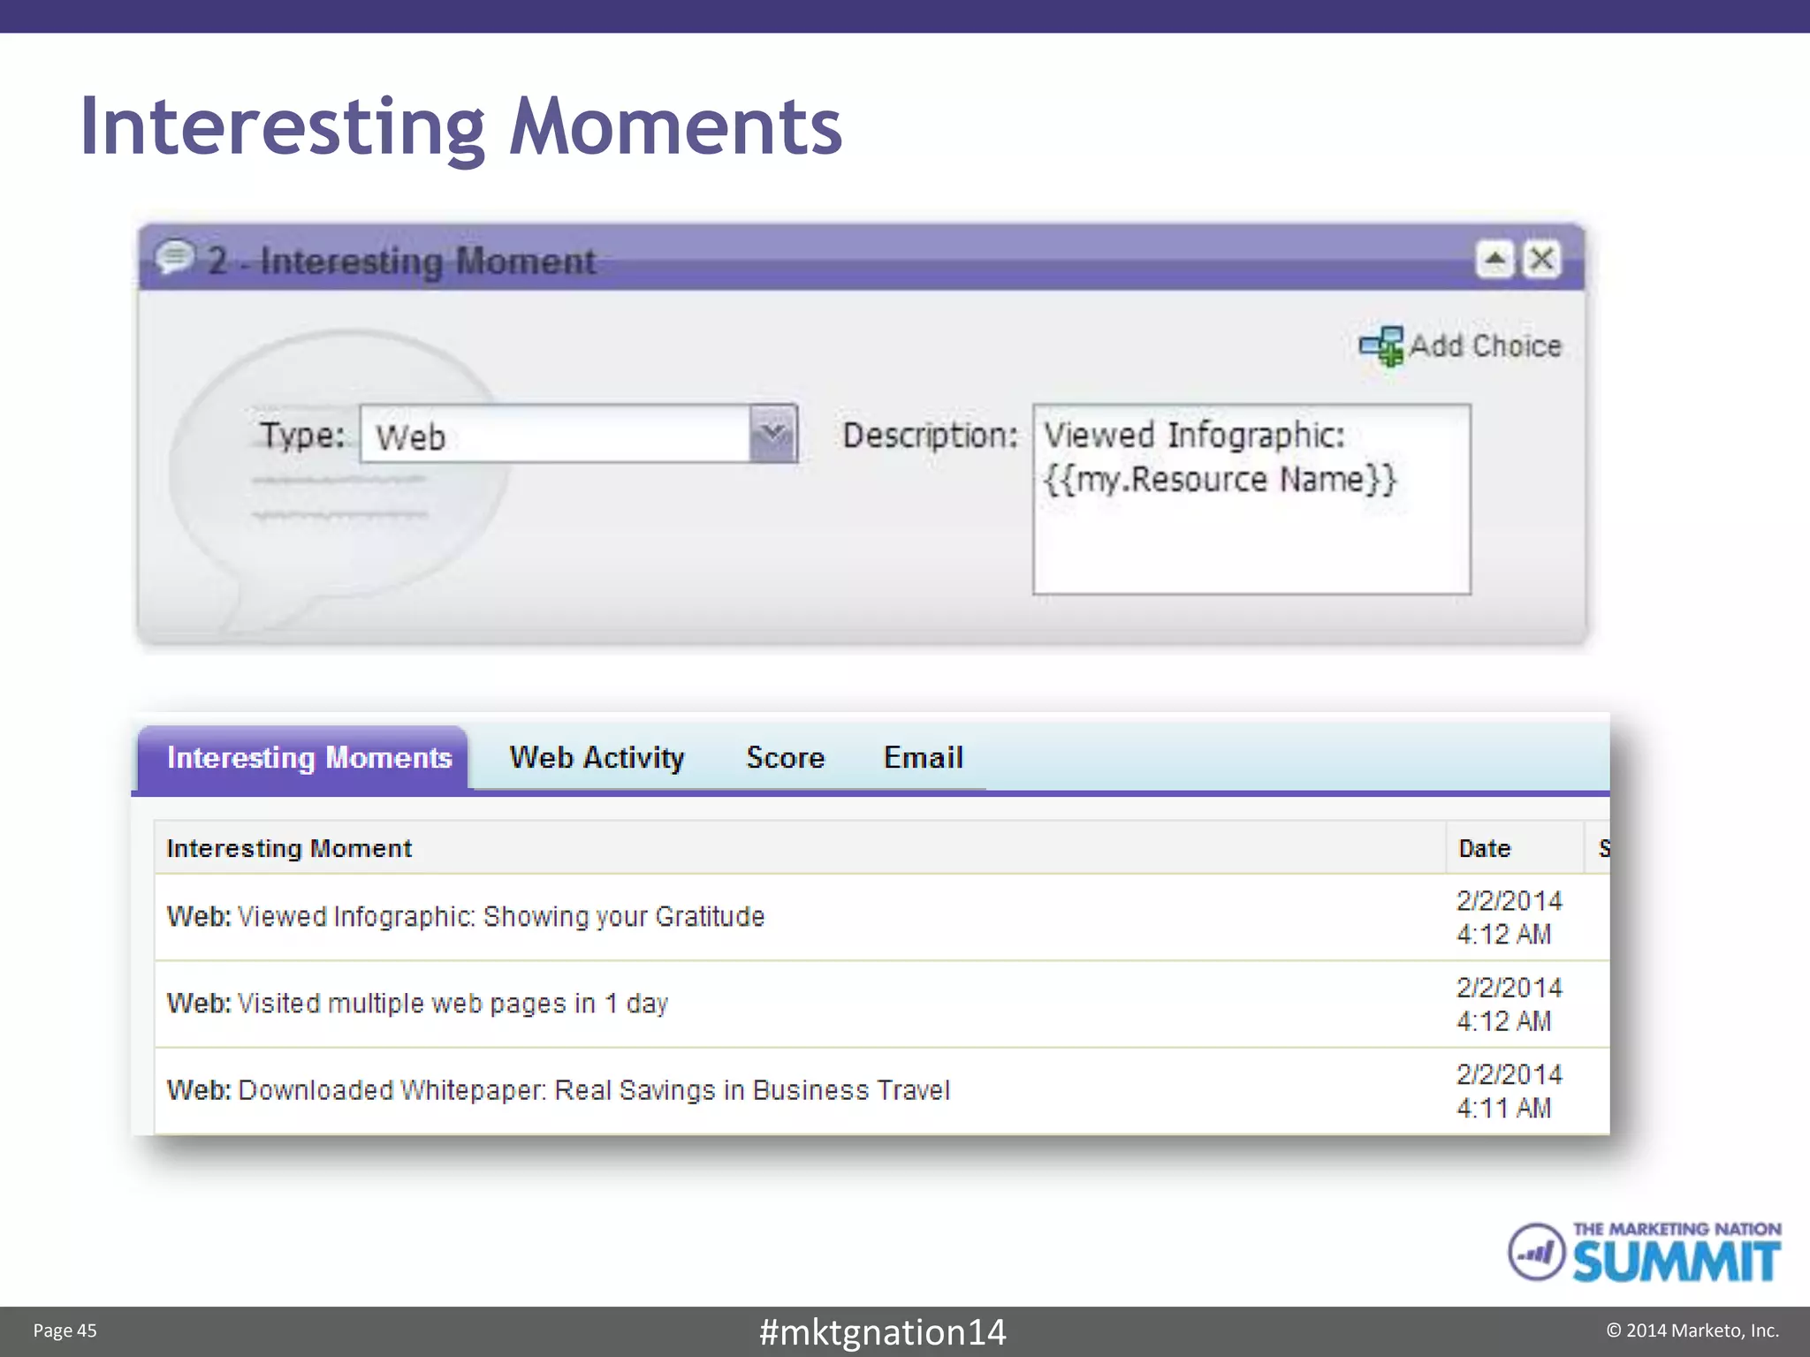The height and width of the screenshot is (1357, 1810).
Task: Click the Add Choice link
Action: [x=1486, y=345]
